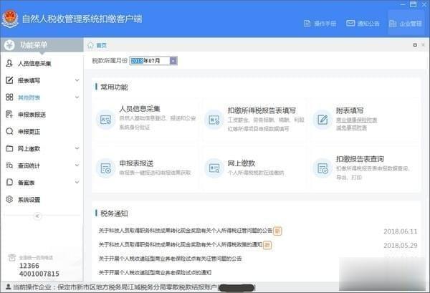This screenshot has height=293, width=430.
Task: Open notice dated 2018.06.11
Action: point(186,231)
